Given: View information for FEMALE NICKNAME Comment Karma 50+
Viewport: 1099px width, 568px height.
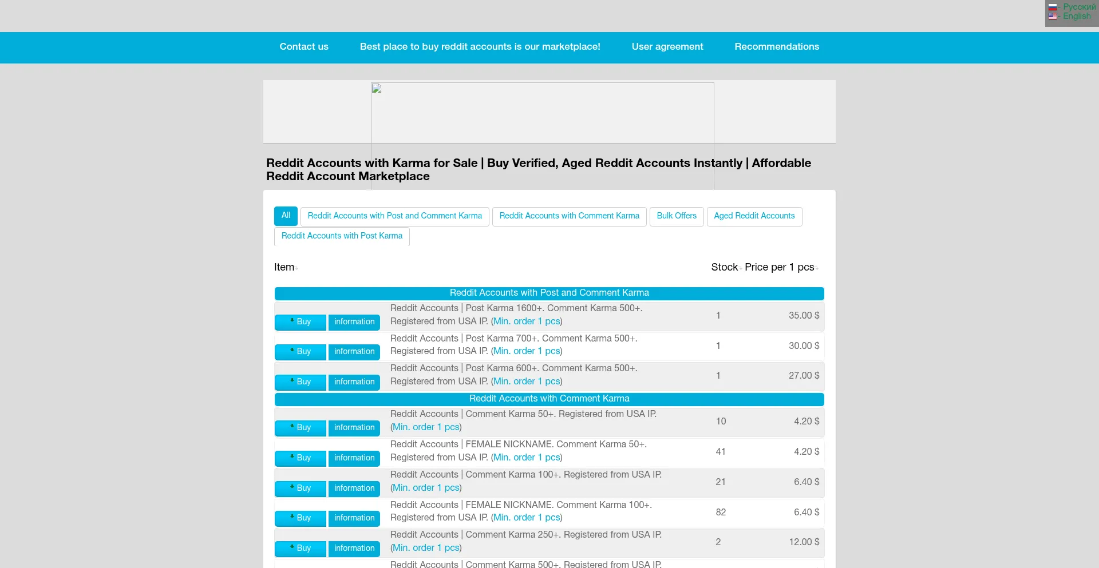Looking at the screenshot, I should 354,458.
